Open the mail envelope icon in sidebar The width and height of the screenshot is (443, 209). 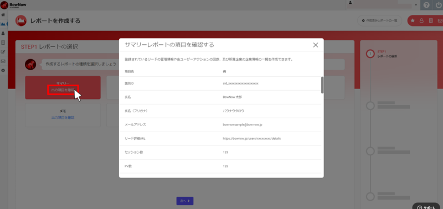coord(3,61)
